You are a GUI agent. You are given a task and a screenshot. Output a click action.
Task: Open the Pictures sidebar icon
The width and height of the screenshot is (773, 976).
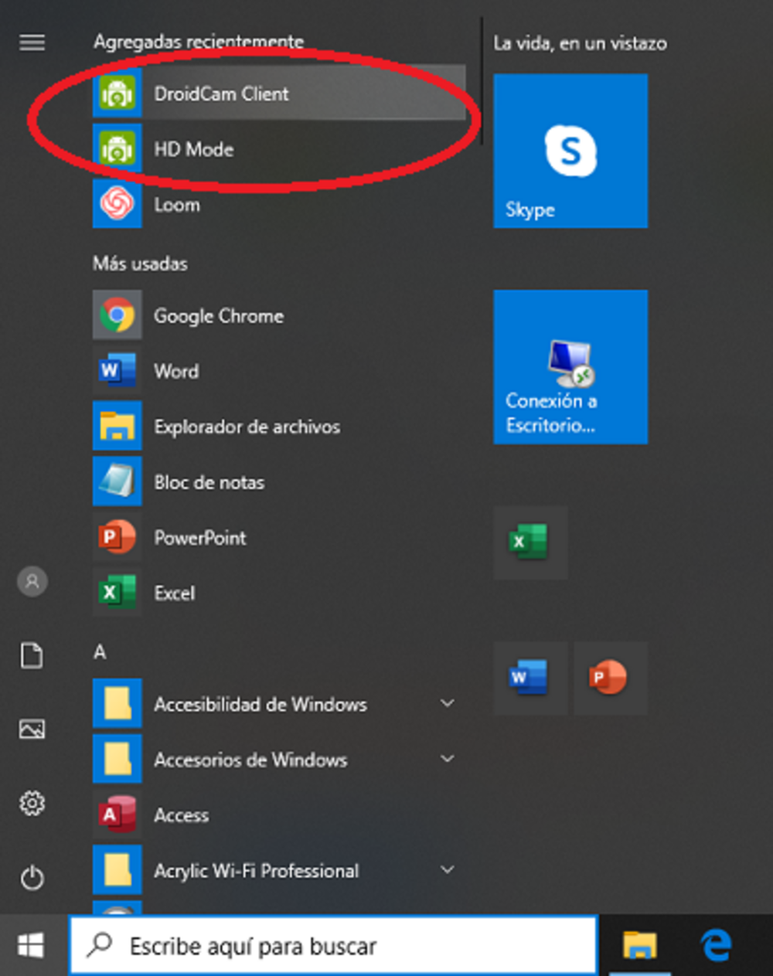(32, 729)
